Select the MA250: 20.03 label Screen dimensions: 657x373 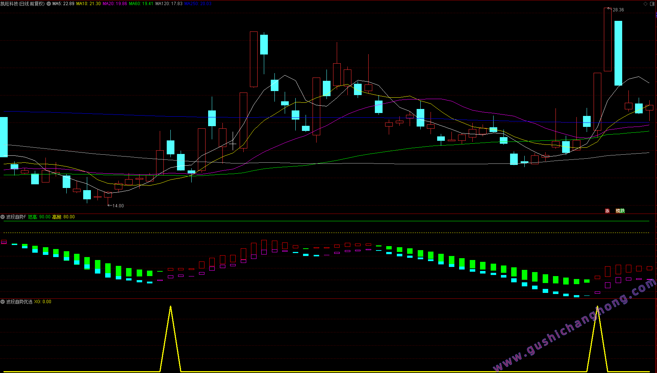(x=198, y=4)
